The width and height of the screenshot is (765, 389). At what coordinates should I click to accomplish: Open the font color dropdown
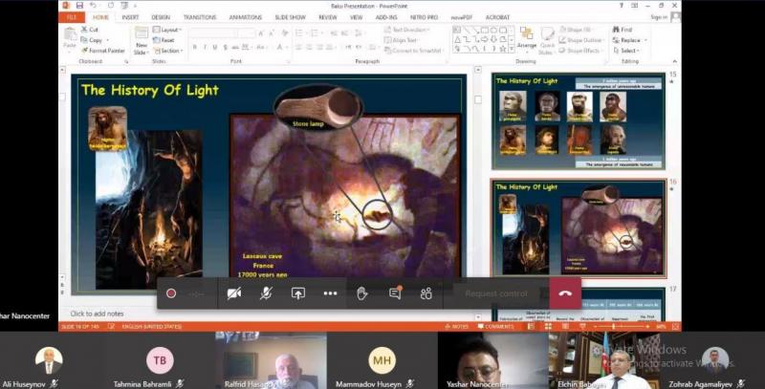[281, 47]
